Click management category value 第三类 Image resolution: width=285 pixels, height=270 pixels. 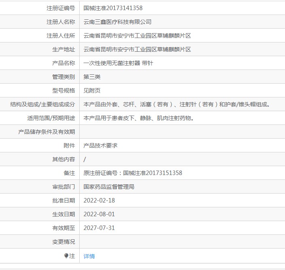click(x=92, y=77)
